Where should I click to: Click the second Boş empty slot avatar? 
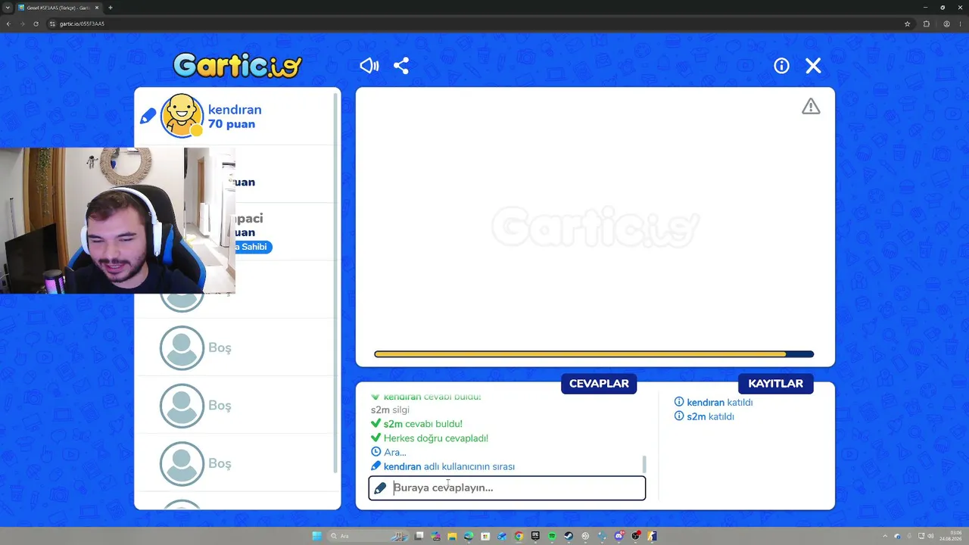pyautogui.click(x=182, y=406)
